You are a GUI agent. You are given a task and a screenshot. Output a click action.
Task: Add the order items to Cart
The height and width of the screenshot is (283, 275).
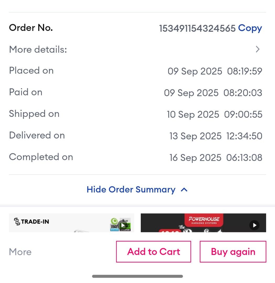153,252
